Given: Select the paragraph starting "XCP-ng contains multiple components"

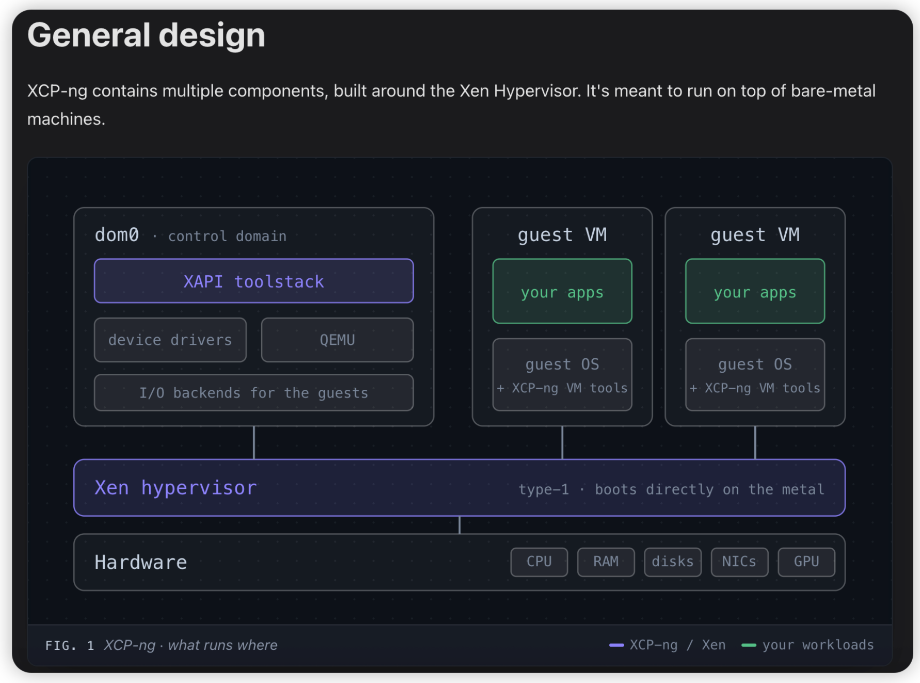Looking at the screenshot, I should click(451, 105).
